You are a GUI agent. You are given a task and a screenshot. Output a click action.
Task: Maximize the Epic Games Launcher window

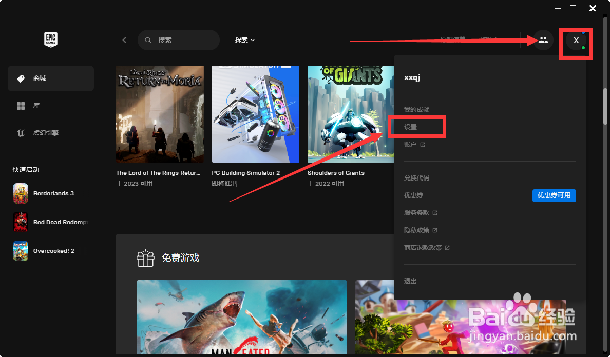573,8
